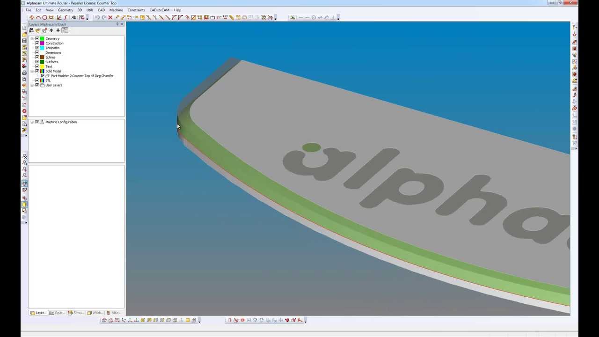Click the Print icon in left toolbar

point(24,73)
